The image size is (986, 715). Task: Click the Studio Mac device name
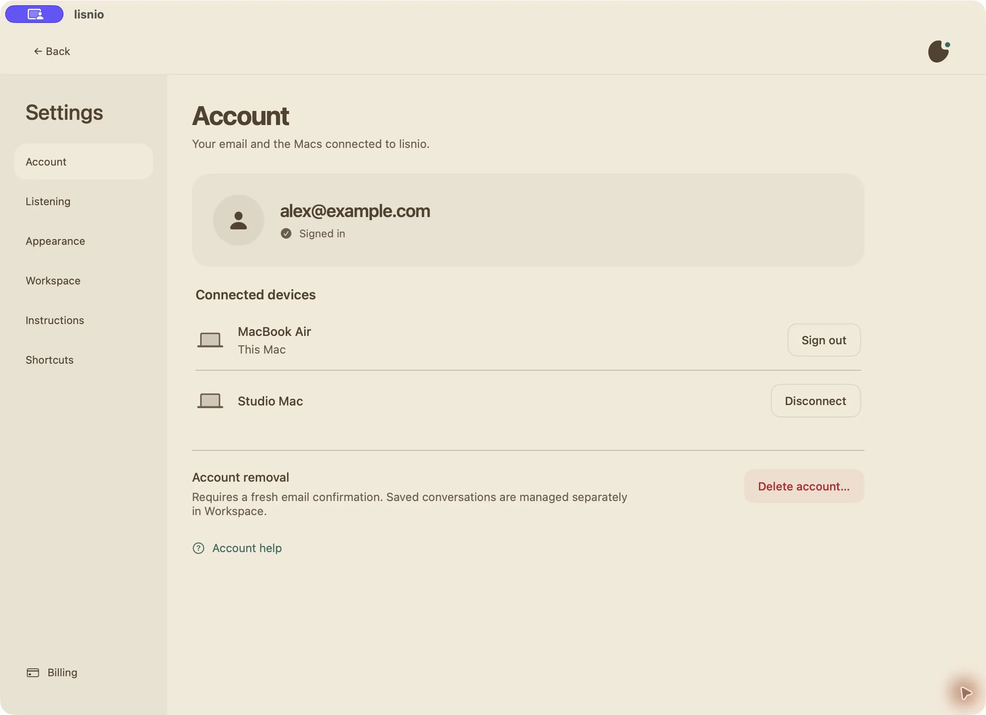coord(270,401)
